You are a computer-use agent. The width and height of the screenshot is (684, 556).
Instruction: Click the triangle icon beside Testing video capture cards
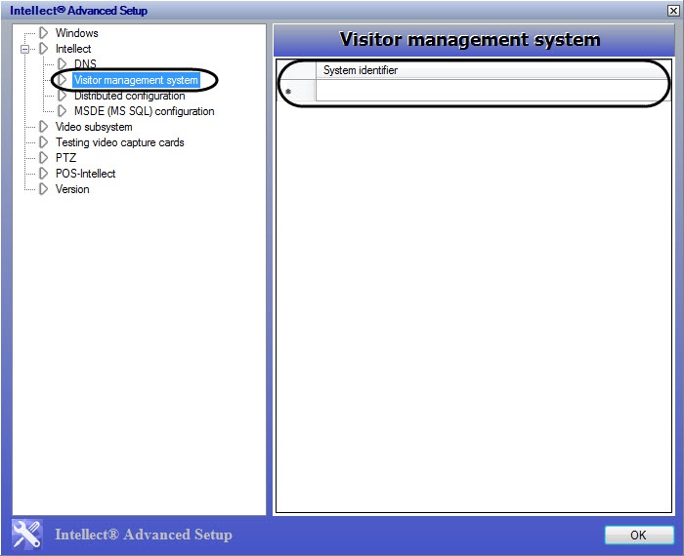click(x=43, y=142)
